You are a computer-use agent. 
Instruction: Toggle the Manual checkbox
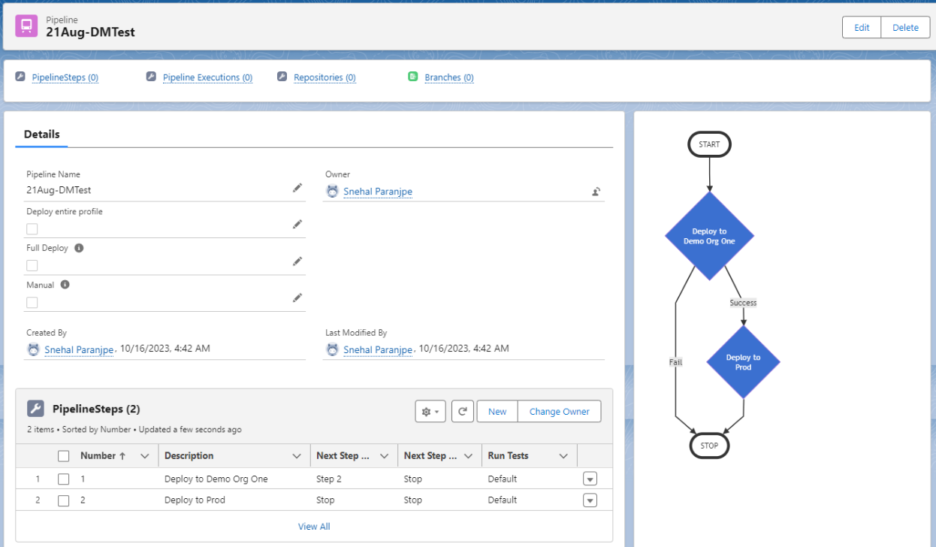pyautogui.click(x=32, y=302)
